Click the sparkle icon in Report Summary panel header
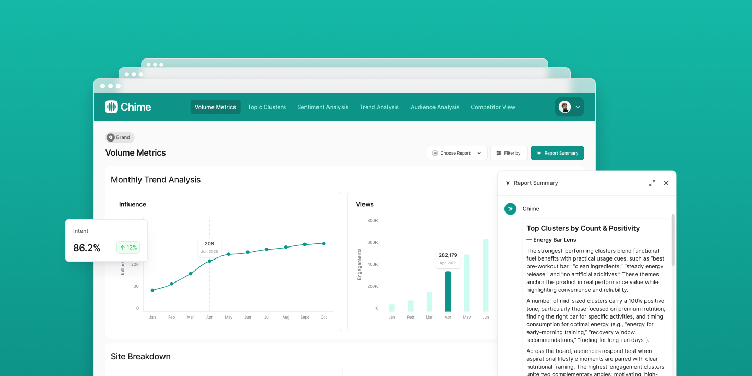Image resolution: width=752 pixels, height=376 pixels. coord(507,183)
